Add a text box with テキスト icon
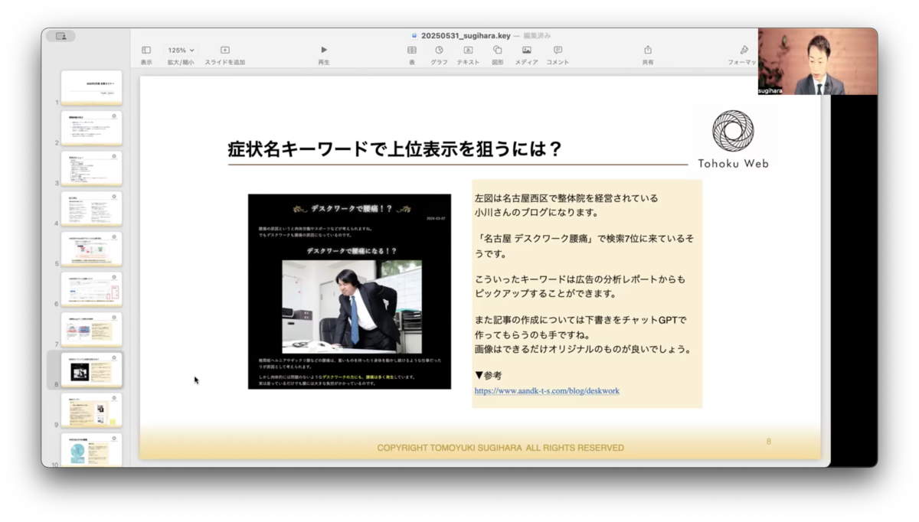The width and height of the screenshot is (919, 522). tap(468, 51)
